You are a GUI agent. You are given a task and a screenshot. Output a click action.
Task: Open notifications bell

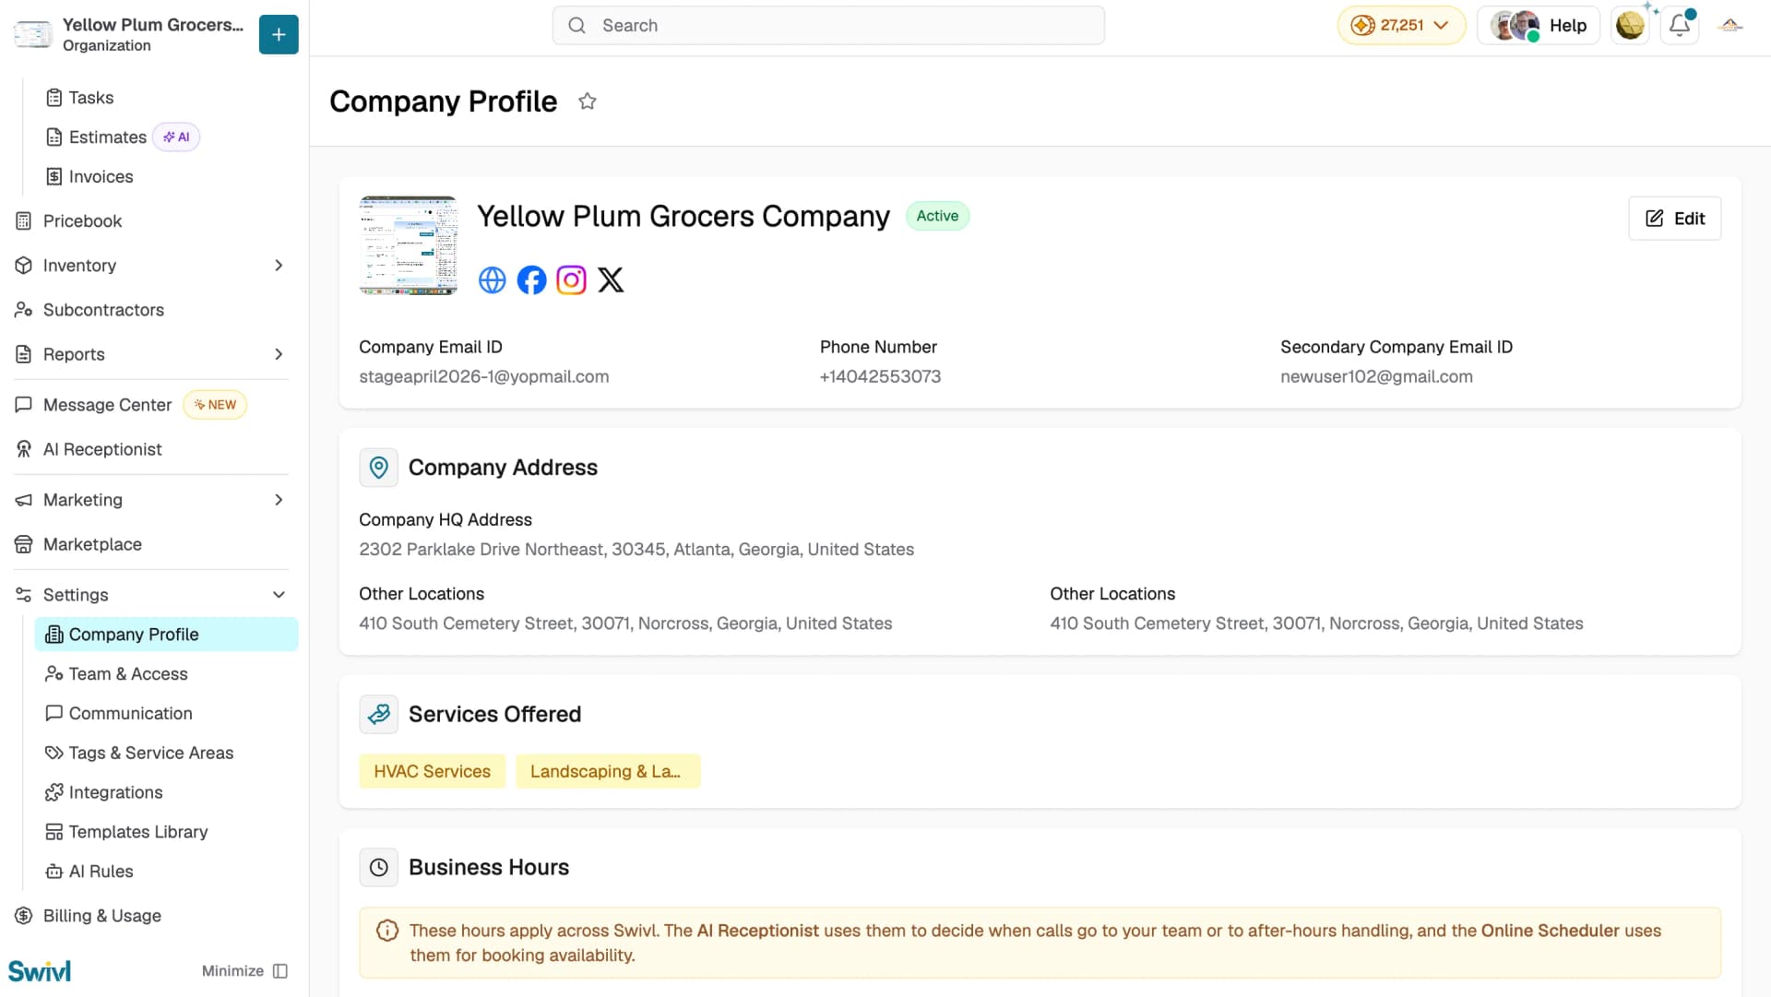tap(1680, 25)
